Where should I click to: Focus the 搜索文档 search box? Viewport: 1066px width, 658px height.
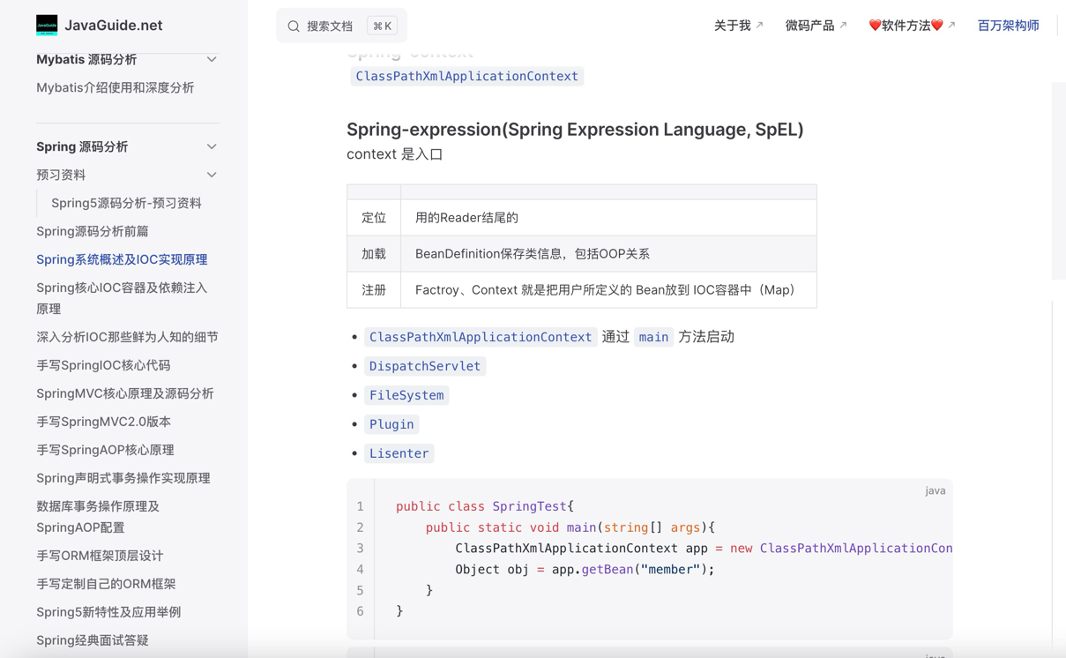pyautogui.click(x=341, y=26)
